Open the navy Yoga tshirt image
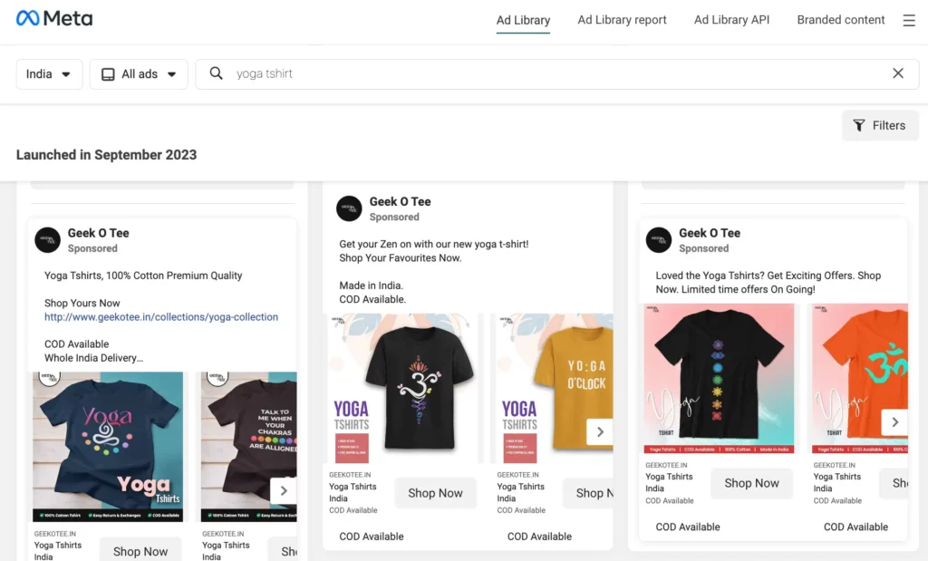This screenshot has width=928, height=561. (108, 447)
